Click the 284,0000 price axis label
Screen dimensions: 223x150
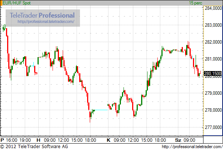(x=213, y=8)
